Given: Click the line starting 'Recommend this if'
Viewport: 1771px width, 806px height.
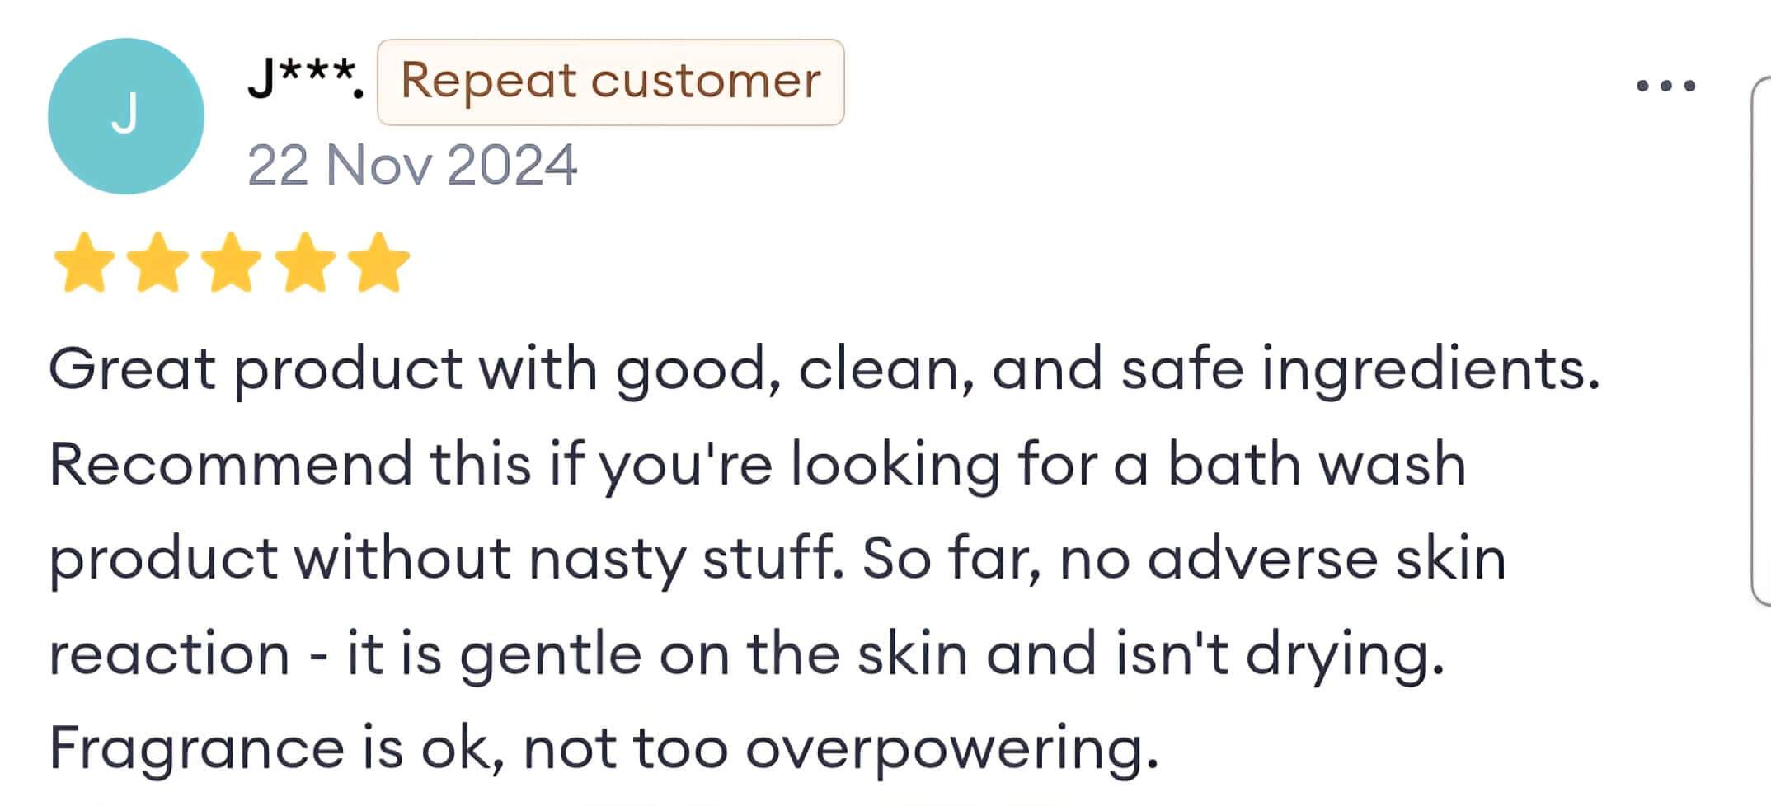Looking at the screenshot, I should tap(757, 465).
